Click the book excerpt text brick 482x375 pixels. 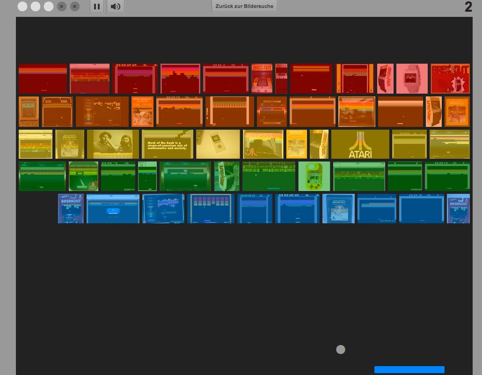(168, 144)
